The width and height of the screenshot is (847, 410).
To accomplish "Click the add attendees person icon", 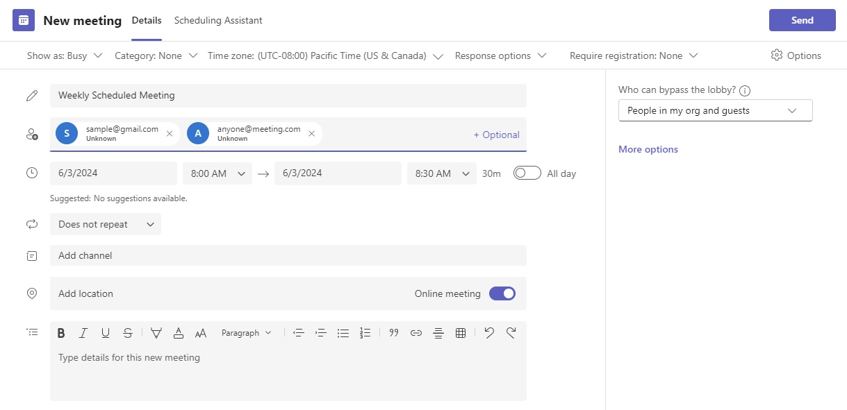I will 32,135.
